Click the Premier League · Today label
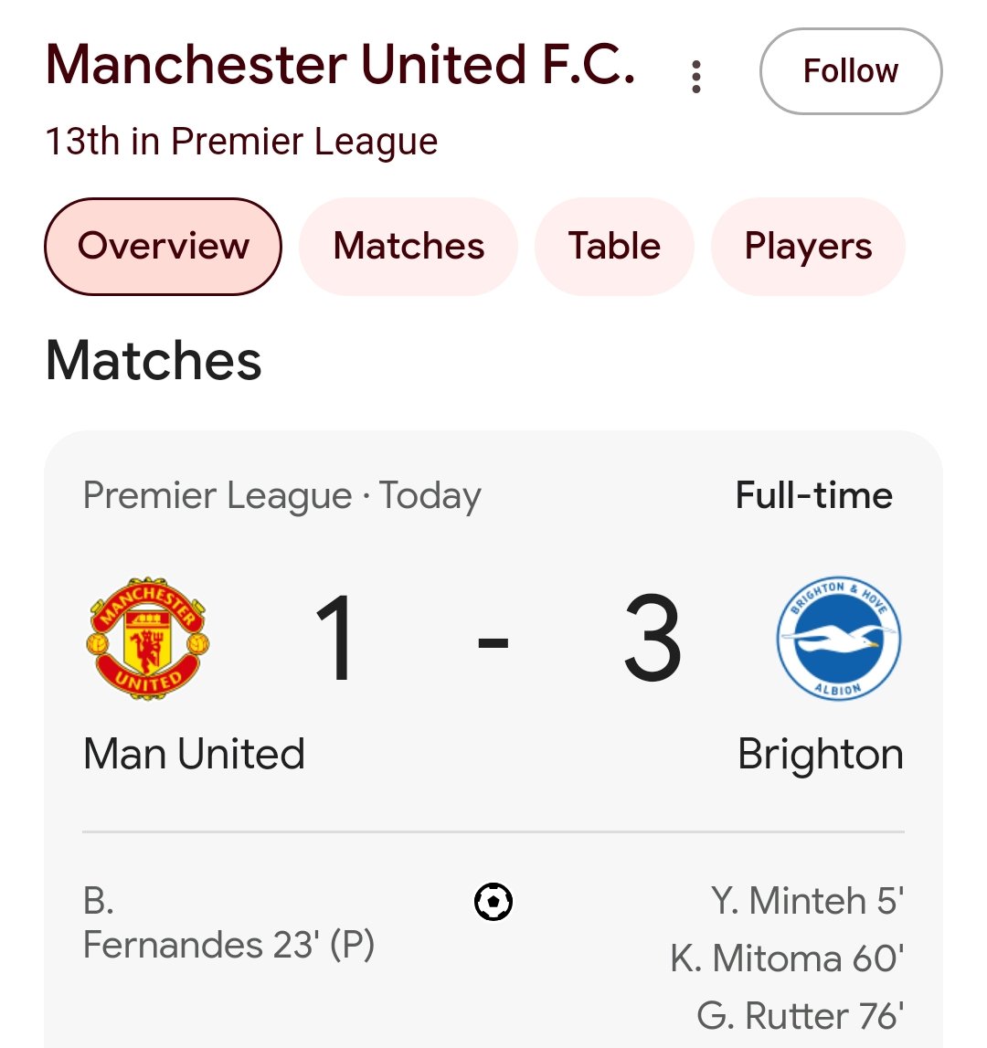The height and width of the screenshot is (1048, 987). click(x=281, y=496)
